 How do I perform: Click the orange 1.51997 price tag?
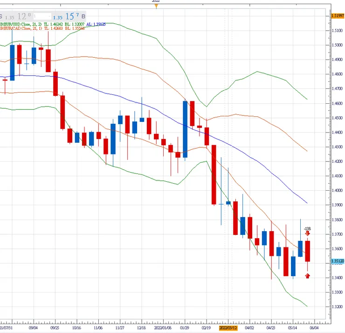coord(338,16)
